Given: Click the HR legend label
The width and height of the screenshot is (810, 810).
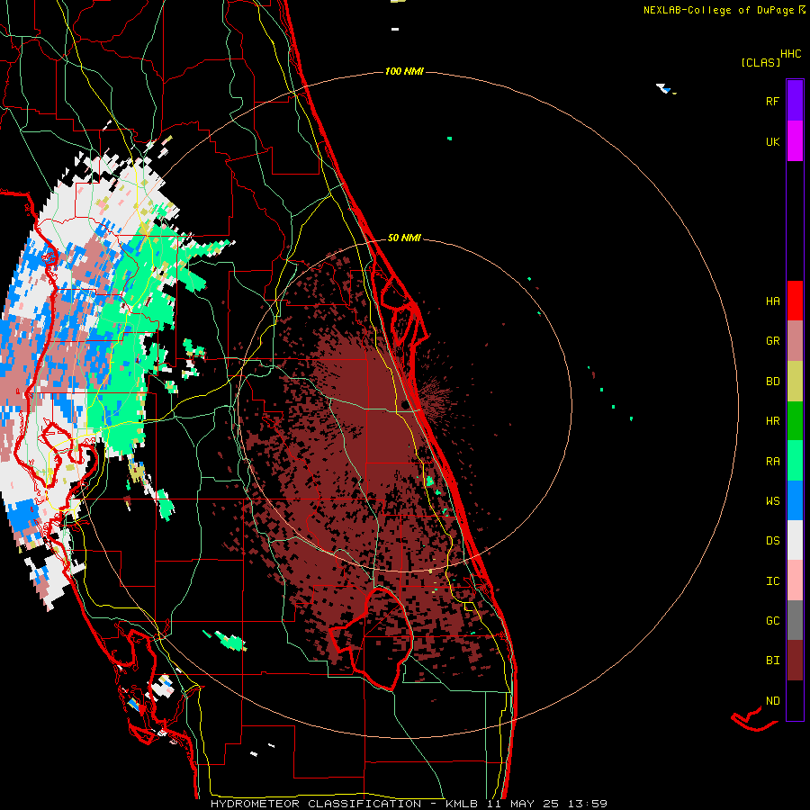Looking at the screenshot, I should tap(772, 421).
